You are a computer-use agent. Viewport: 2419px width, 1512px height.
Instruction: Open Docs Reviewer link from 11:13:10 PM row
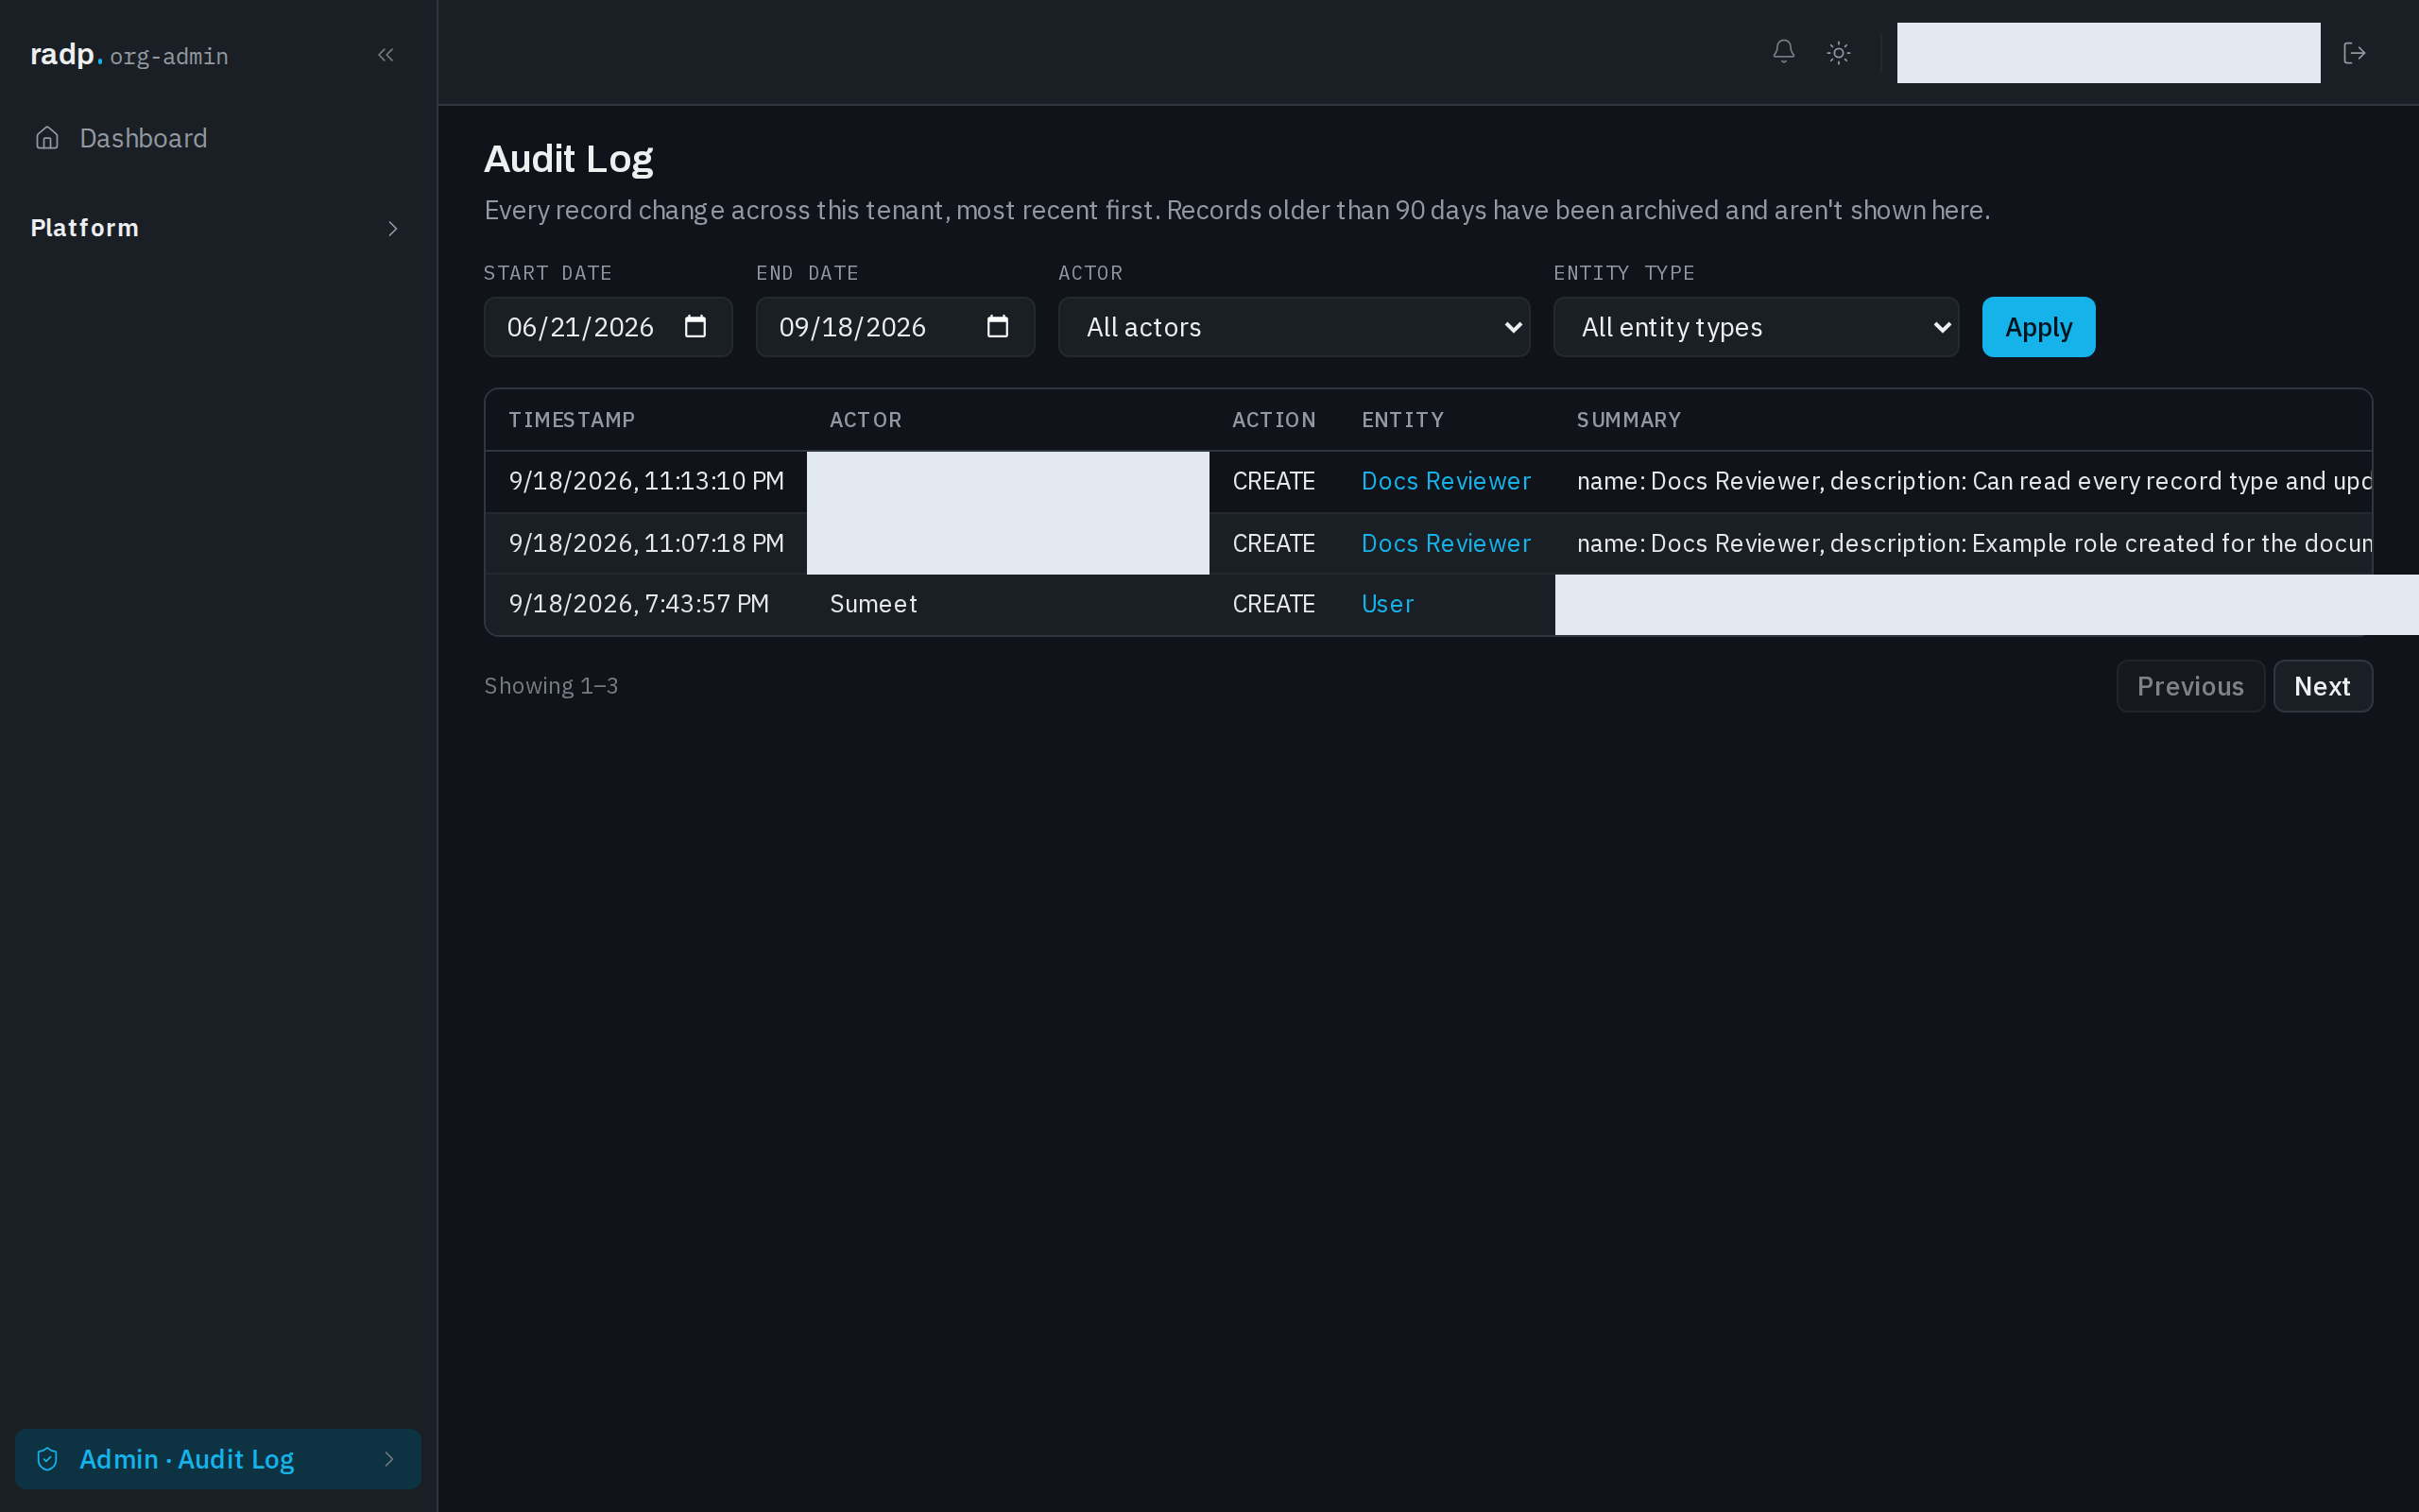point(1446,481)
